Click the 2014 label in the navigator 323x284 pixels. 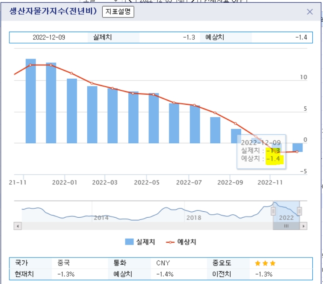tap(101, 218)
